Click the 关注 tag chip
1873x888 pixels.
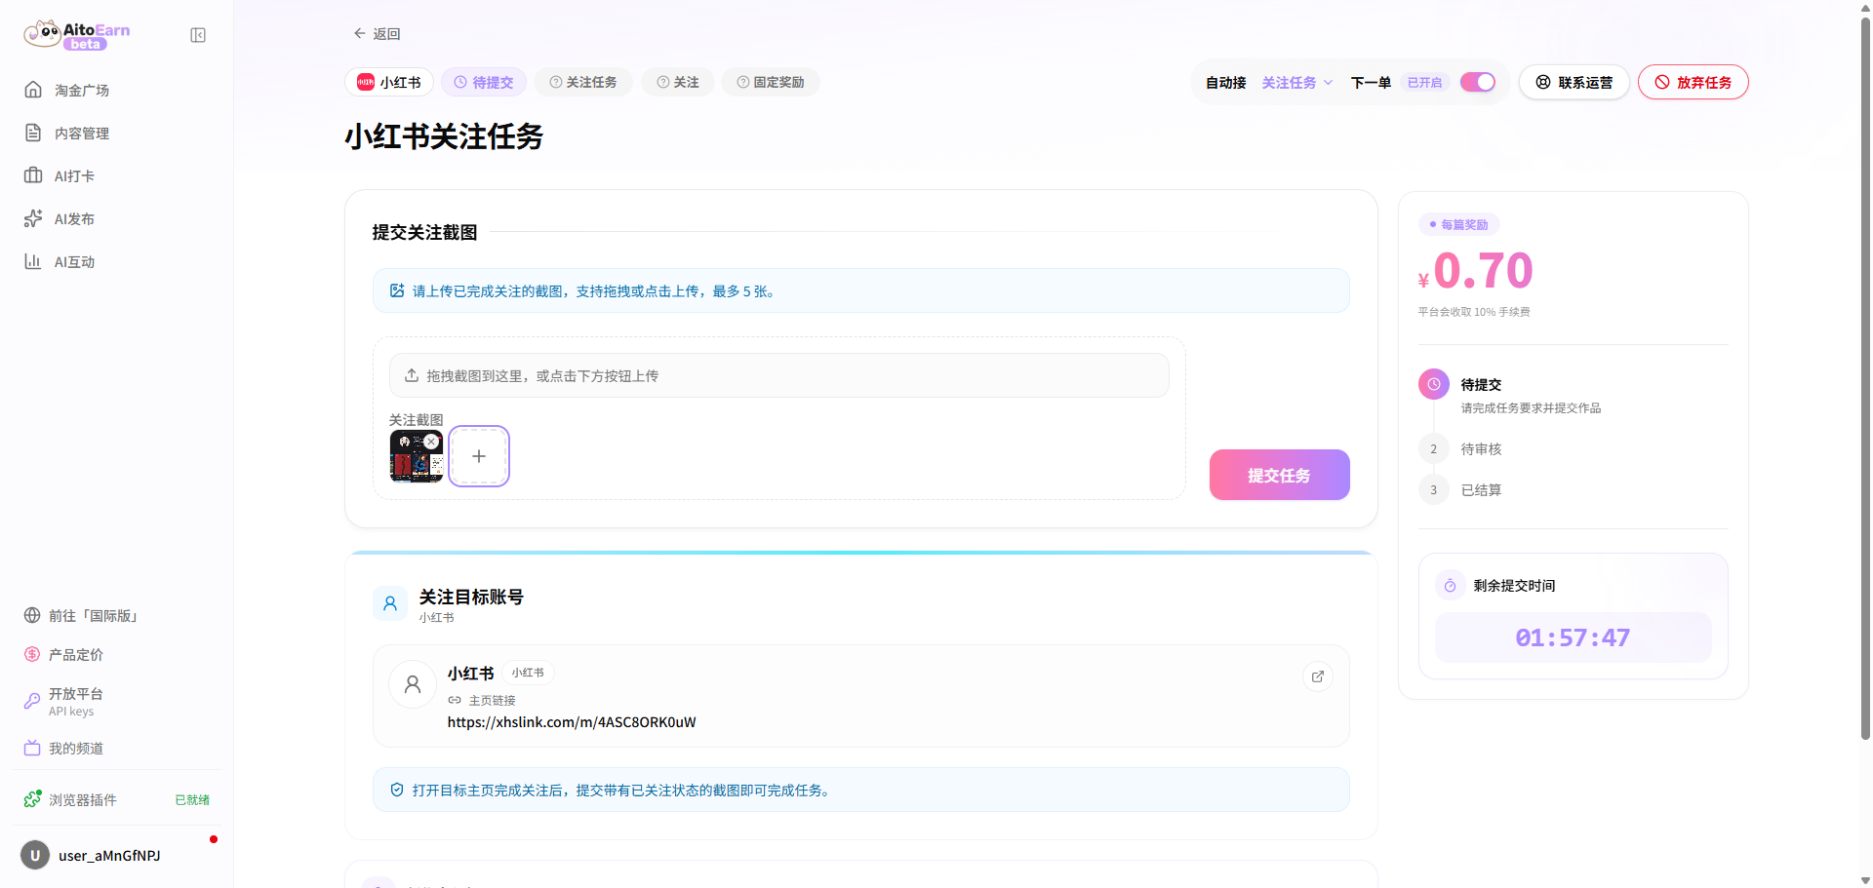pyautogui.click(x=678, y=82)
